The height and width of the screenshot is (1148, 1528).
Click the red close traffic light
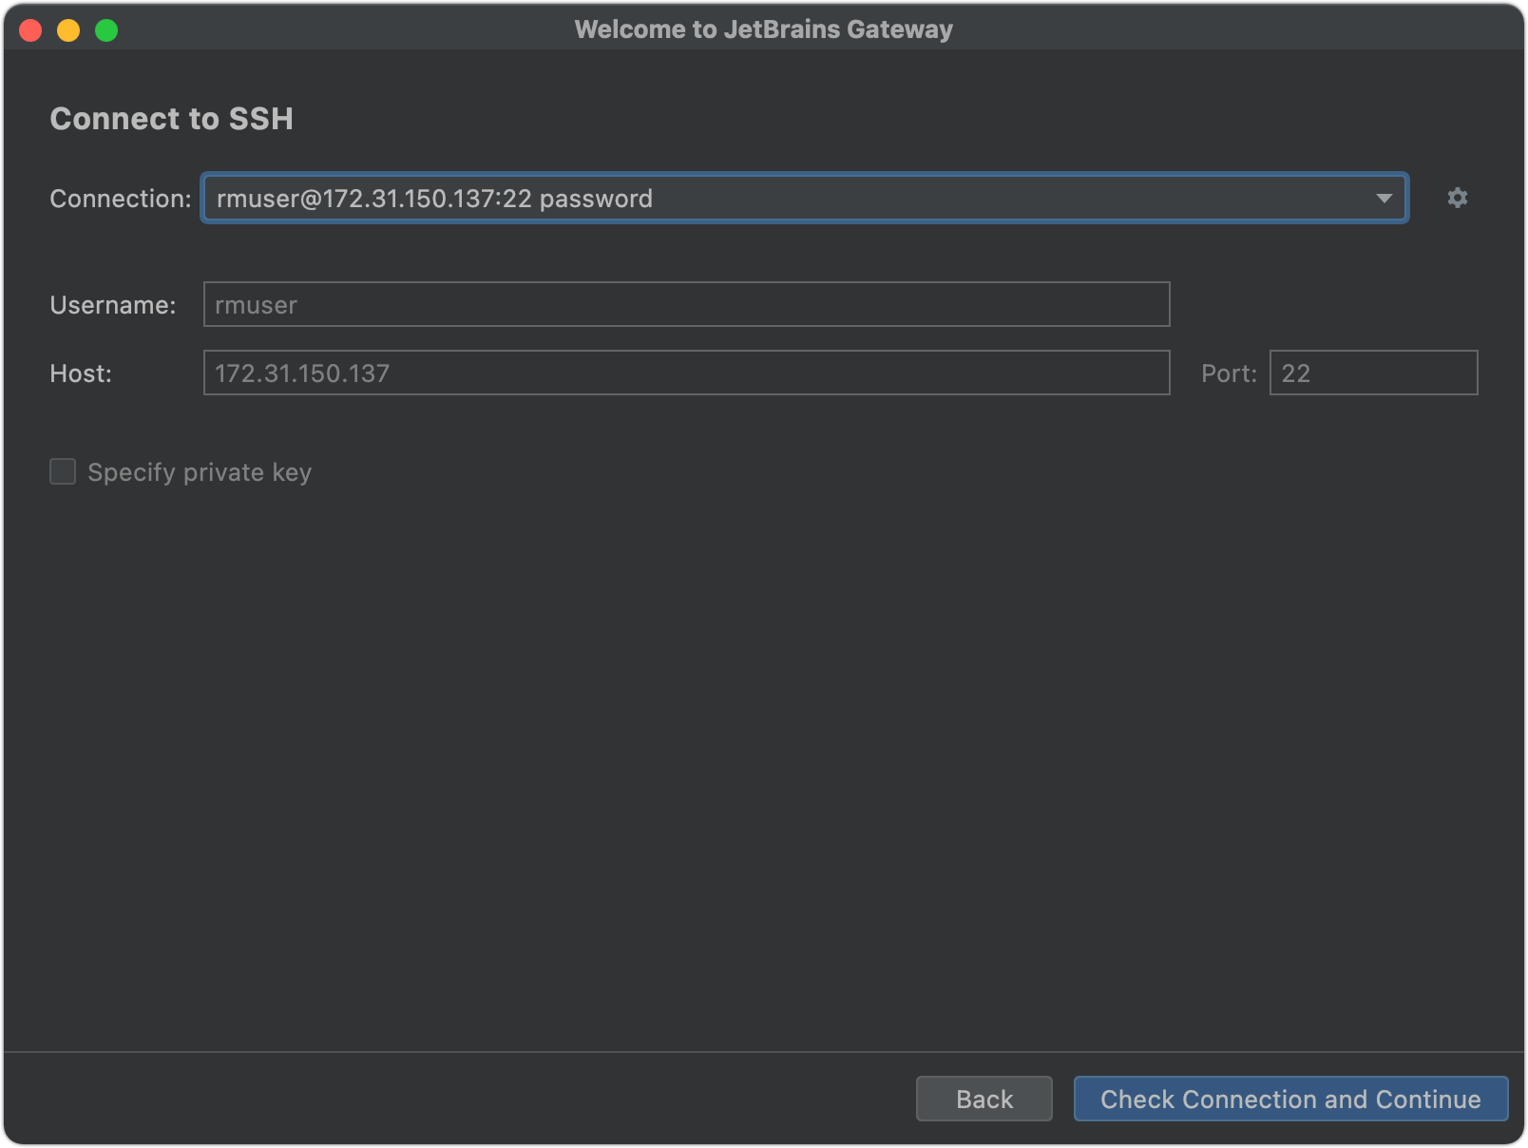[31, 29]
